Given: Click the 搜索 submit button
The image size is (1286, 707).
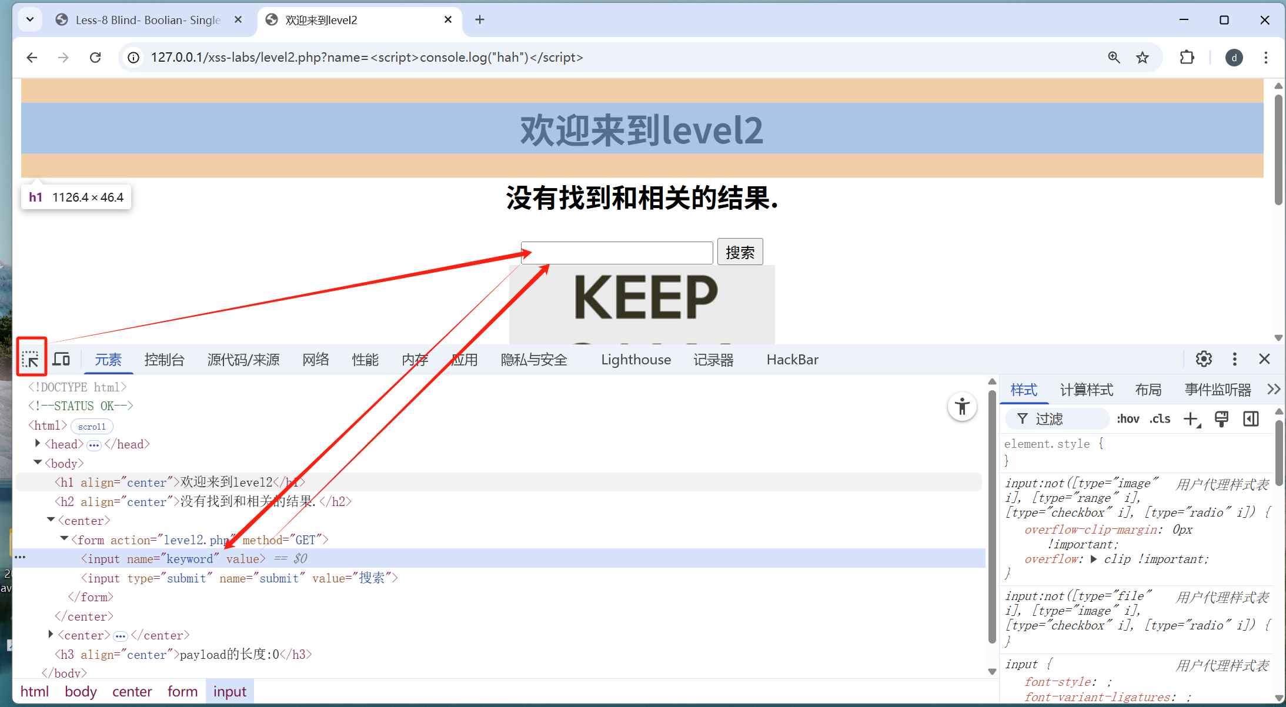Looking at the screenshot, I should click(740, 252).
